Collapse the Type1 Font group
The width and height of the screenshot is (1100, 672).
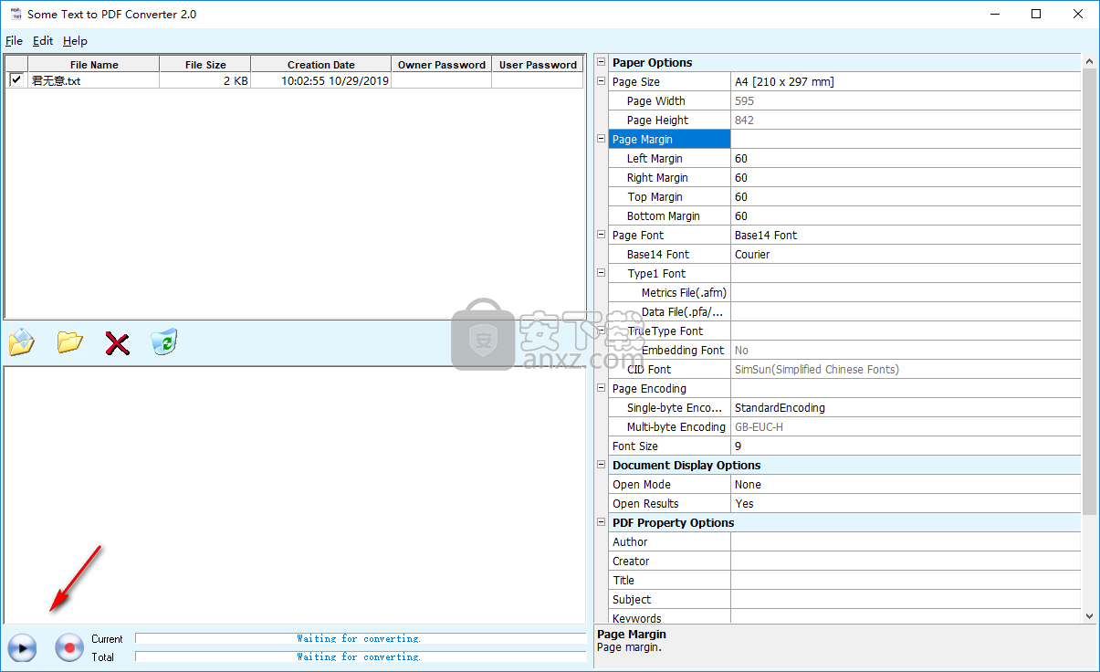pos(601,273)
